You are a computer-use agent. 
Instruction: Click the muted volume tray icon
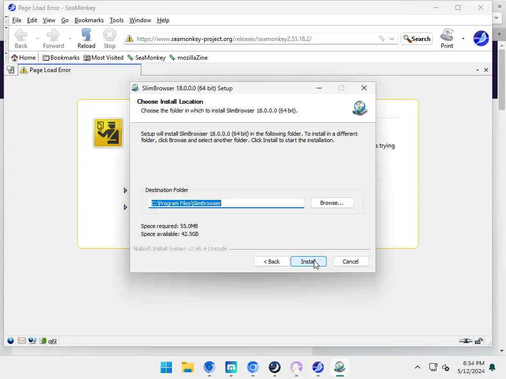click(x=446, y=367)
